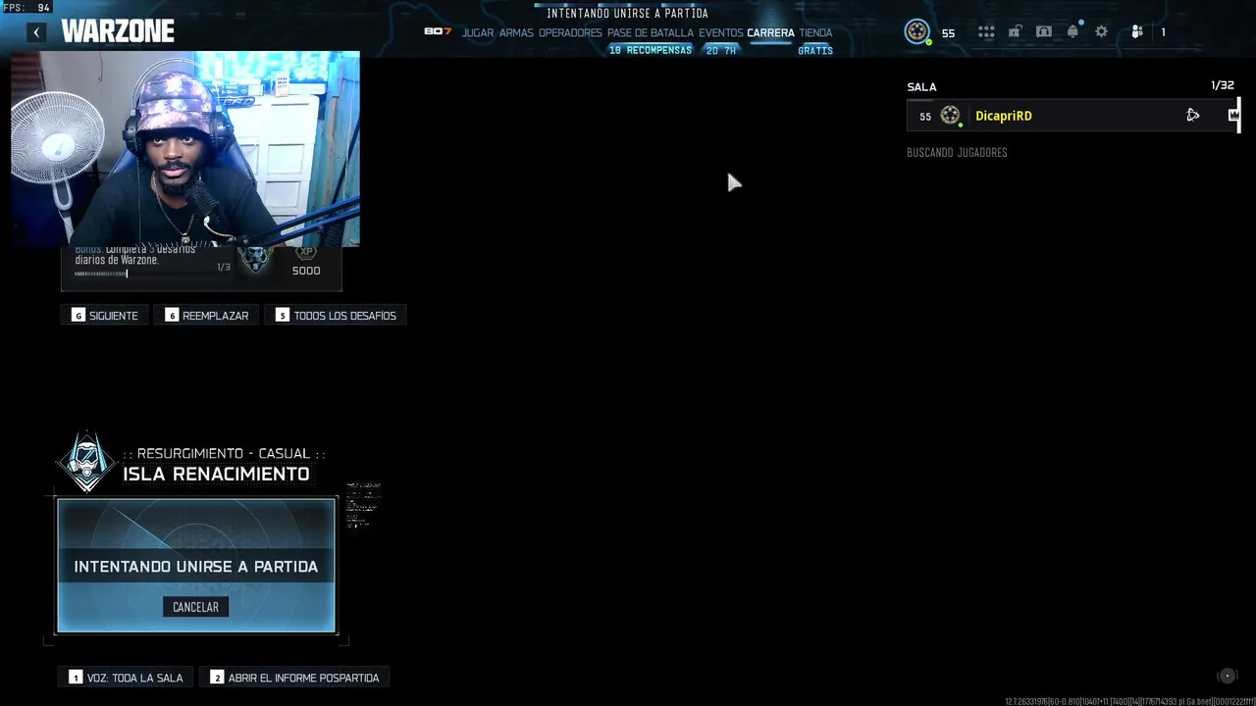Open the BO7 game logo shortcut
The height and width of the screenshot is (706, 1256).
pos(438,31)
